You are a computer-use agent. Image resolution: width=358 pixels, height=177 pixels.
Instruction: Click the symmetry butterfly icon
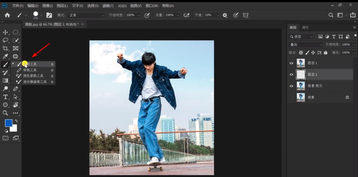(245, 15)
